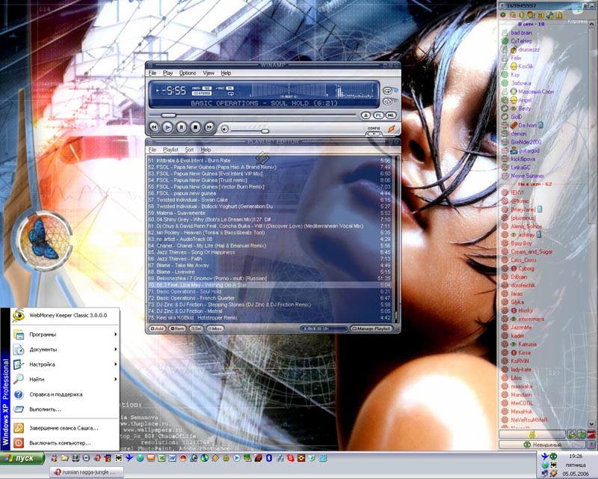Expand the Найти submenu
This screenshot has width=598, height=479.
(x=65, y=379)
